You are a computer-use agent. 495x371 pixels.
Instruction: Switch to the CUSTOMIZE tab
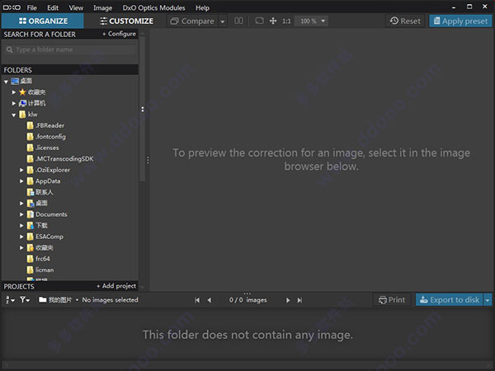point(126,21)
